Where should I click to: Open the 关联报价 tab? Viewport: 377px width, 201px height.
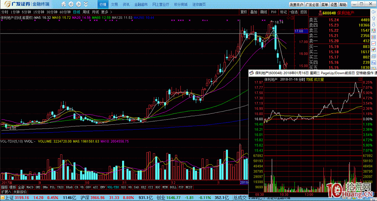point(20,192)
